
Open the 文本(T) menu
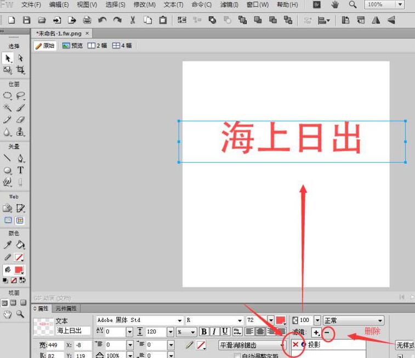tap(173, 4)
